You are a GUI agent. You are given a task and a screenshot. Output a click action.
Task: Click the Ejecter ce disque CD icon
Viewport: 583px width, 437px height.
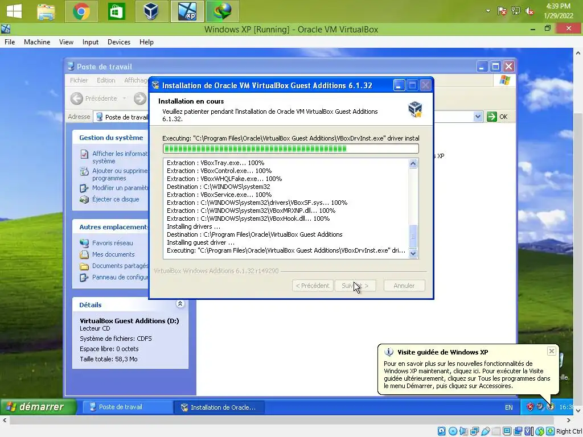tap(84, 200)
